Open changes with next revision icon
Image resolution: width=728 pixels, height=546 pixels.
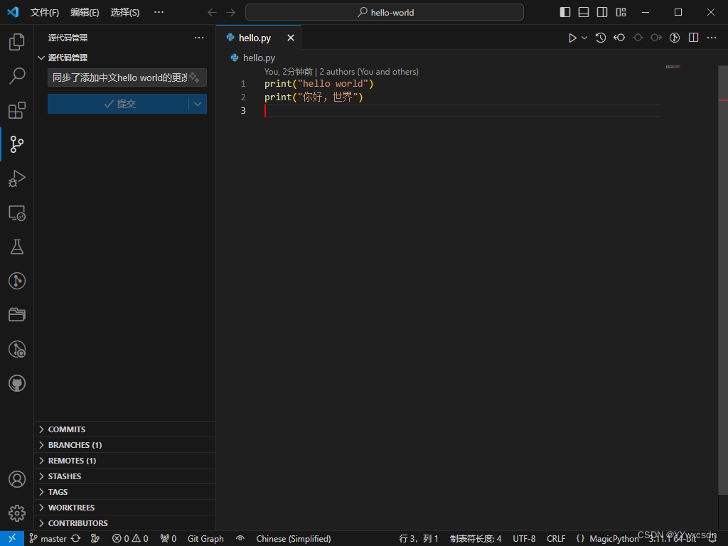[x=656, y=38]
